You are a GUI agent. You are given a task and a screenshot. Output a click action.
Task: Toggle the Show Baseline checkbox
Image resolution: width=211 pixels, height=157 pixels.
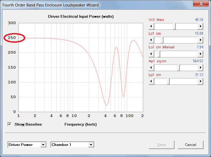point(10,124)
